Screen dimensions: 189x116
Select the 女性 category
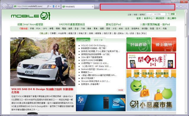tap(114, 29)
